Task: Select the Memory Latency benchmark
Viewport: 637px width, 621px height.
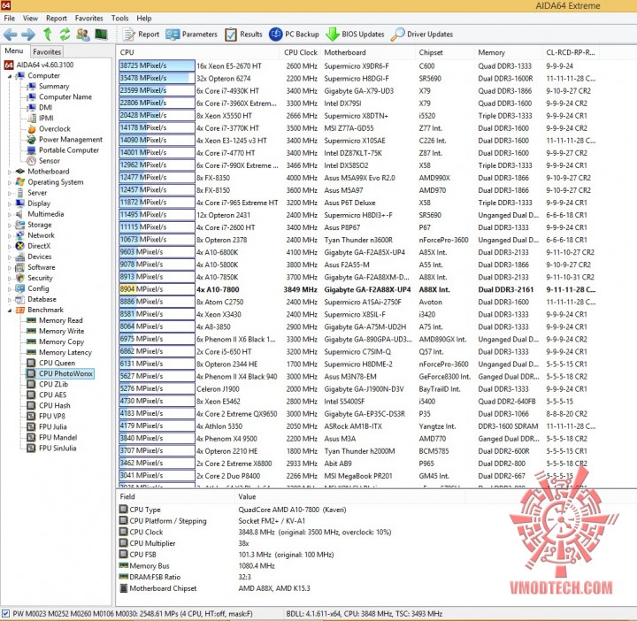Action: [x=60, y=352]
